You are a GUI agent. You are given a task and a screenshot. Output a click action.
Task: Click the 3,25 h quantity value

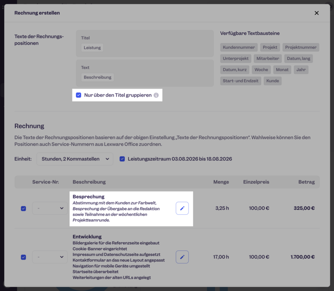(x=222, y=208)
